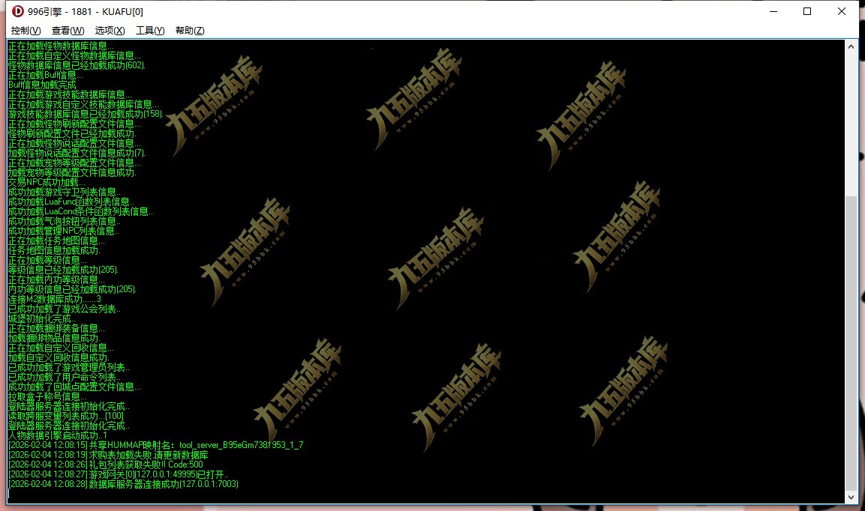This screenshot has width=865, height=511.
Task: Open the 帮助(Z) menu
Action: [190, 31]
